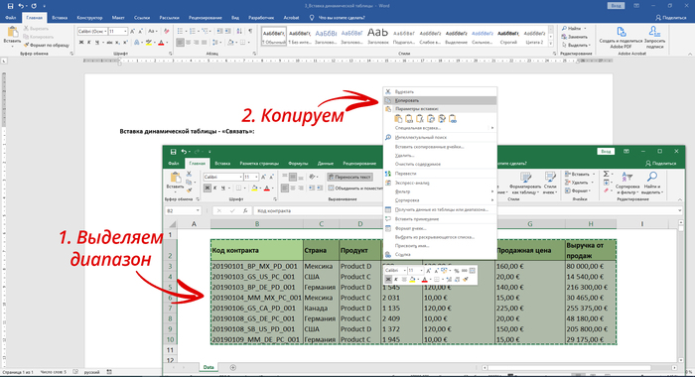
Task: Click the clear formatting eraser icon in Word
Action: pos(166,32)
